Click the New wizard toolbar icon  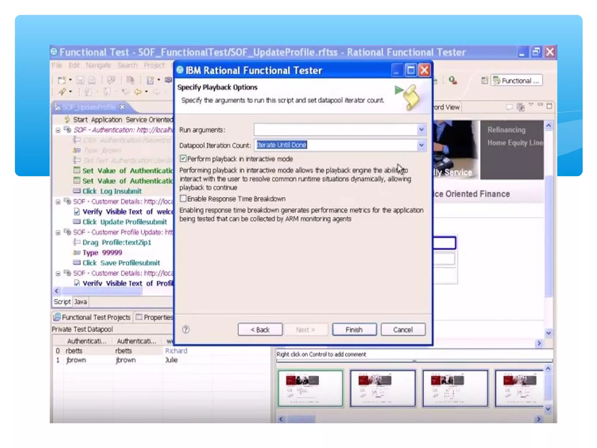coord(62,80)
